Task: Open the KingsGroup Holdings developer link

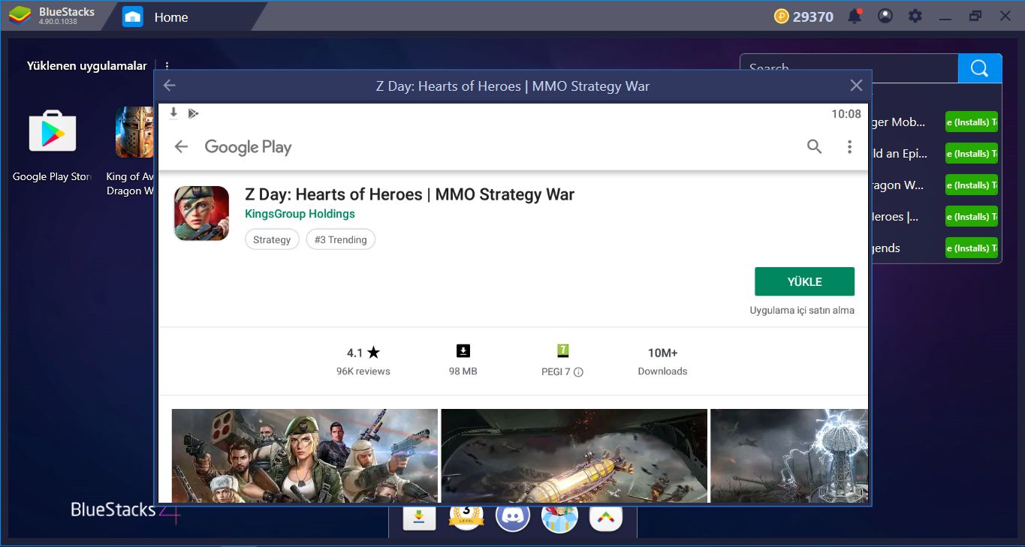Action: [x=300, y=214]
